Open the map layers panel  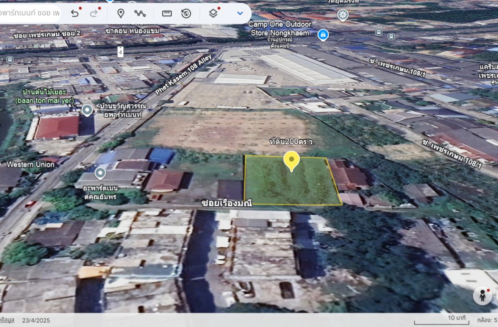213,13
